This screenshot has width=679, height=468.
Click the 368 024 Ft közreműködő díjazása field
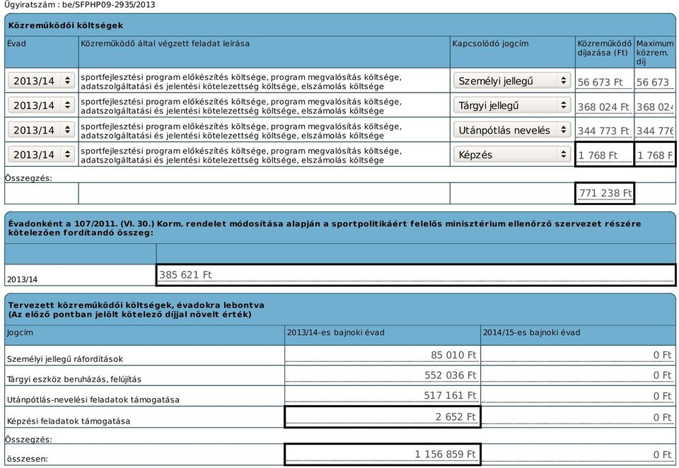click(x=604, y=107)
